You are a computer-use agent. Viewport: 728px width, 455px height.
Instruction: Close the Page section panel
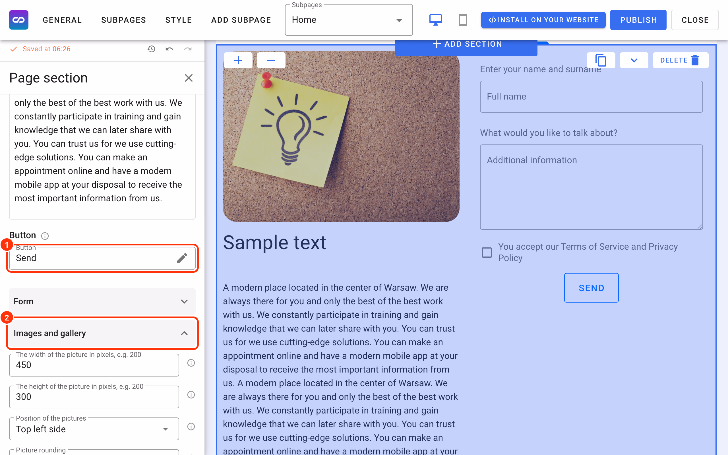coord(189,78)
